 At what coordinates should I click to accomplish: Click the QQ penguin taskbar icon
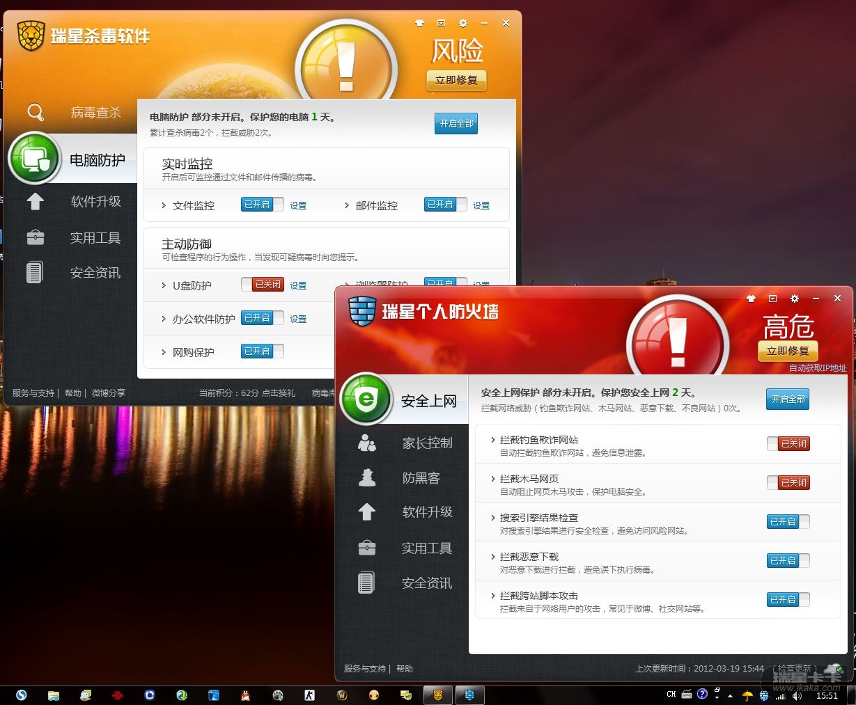[x=245, y=695]
